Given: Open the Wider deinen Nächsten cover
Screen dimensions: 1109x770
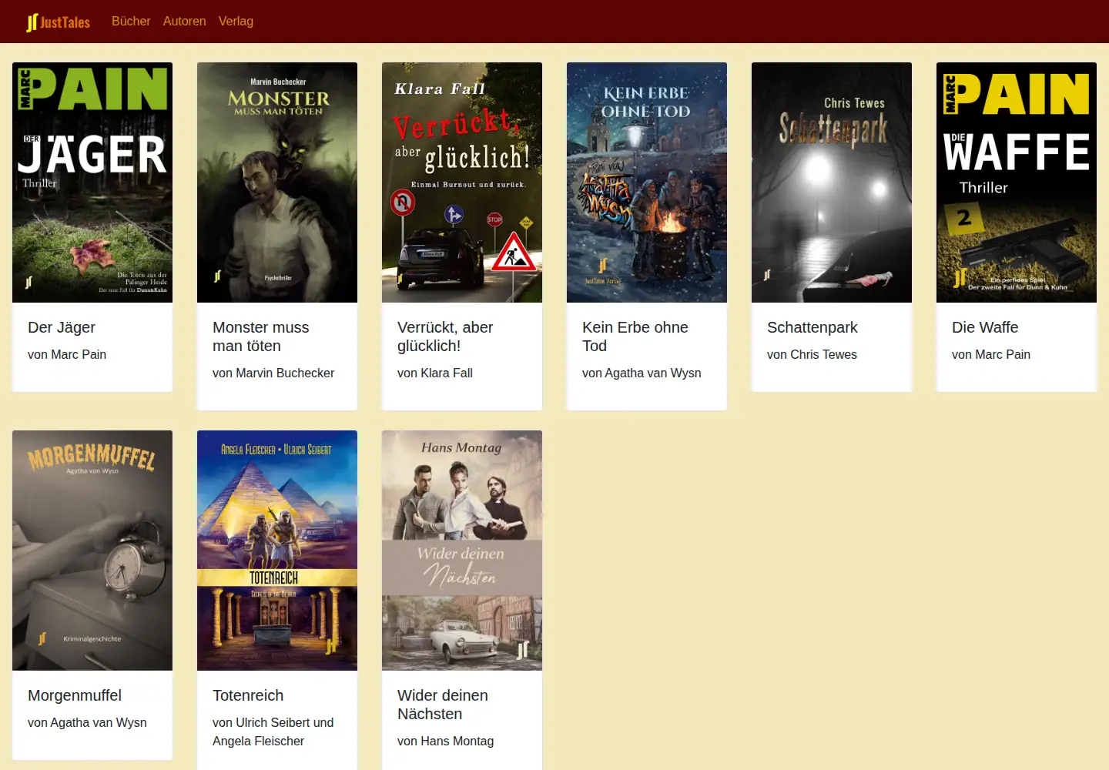Looking at the screenshot, I should (462, 551).
